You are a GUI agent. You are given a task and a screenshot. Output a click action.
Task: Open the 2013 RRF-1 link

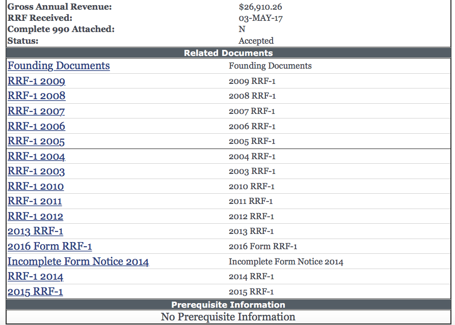(35, 231)
